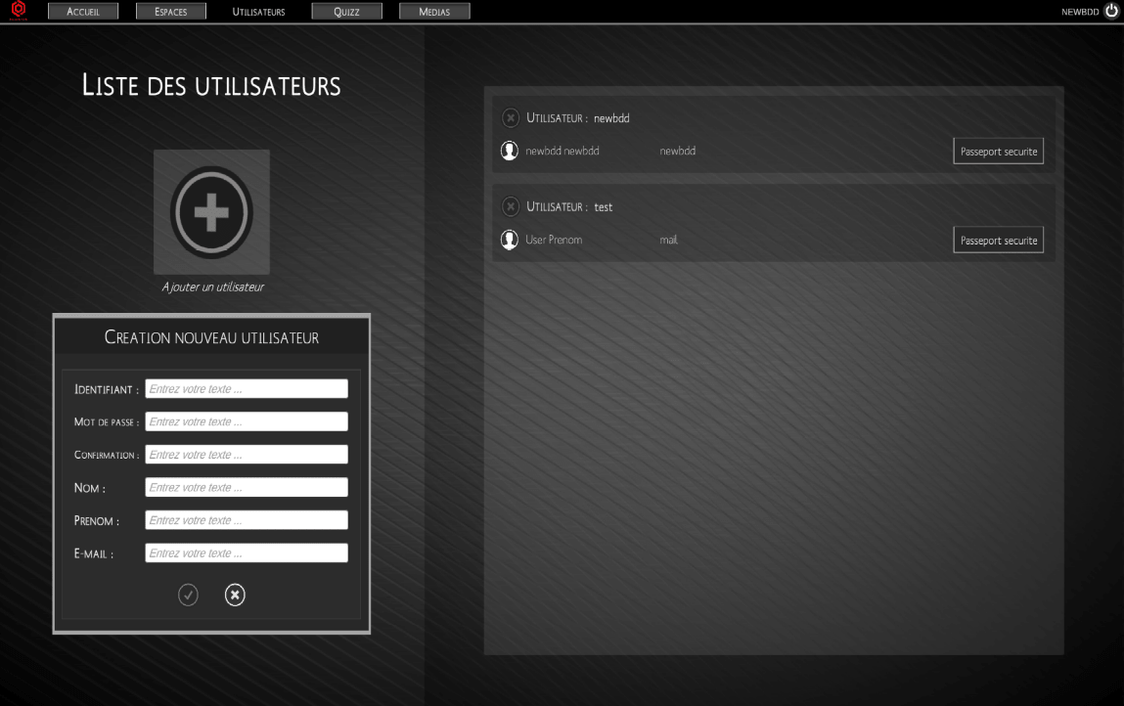Validate the new user form with check icon
The width and height of the screenshot is (1124, 706).
click(x=189, y=595)
